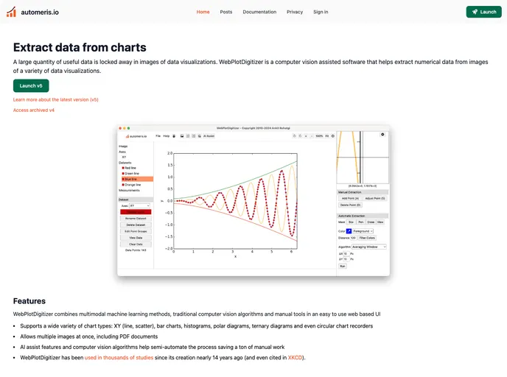Open the Documentation page
This screenshot has height=377, width=507.
(x=259, y=12)
